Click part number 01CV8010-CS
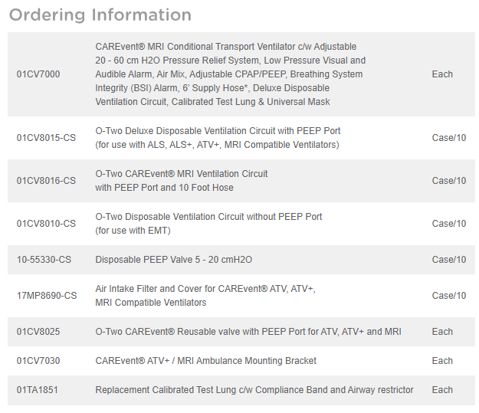 tap(46, 224)
